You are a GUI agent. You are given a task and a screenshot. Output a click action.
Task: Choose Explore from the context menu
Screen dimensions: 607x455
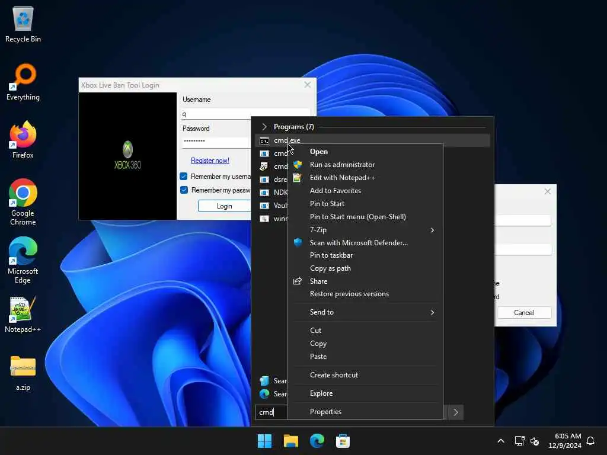(x=365, y=393)
